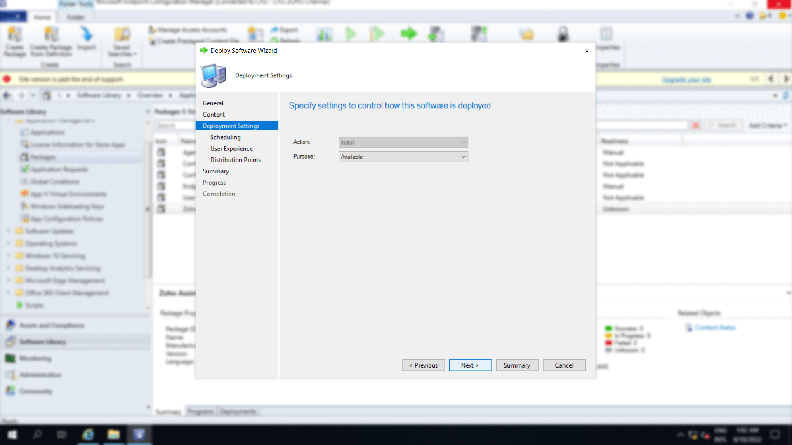Viewport: 792px width, 445px height.
Task: Click the green Deploy arrow icon in ribbon
Action: (x=408, y=34)
